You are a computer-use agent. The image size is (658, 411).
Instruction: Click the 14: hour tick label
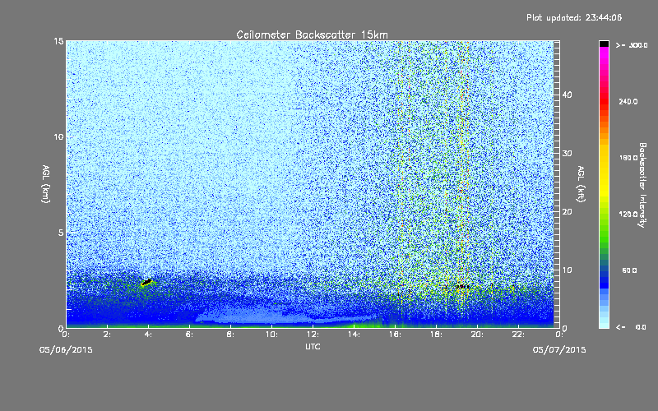[354, 335]
